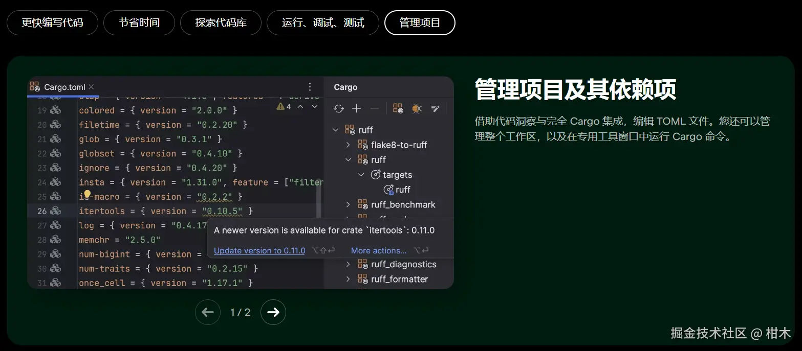Click the crate icon beside flake8-to-ruff
802x351 pixels.
363,145
